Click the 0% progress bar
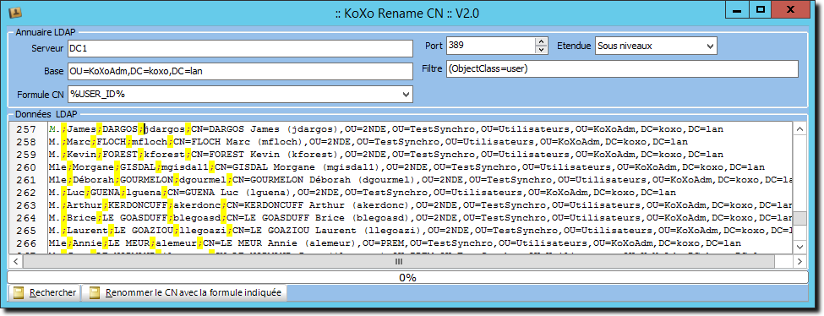This screenshot has height=316, width=824. [408, 278]
